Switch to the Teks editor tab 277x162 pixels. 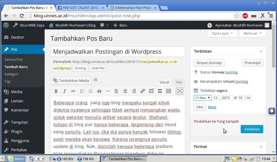[x=179, y=82]
